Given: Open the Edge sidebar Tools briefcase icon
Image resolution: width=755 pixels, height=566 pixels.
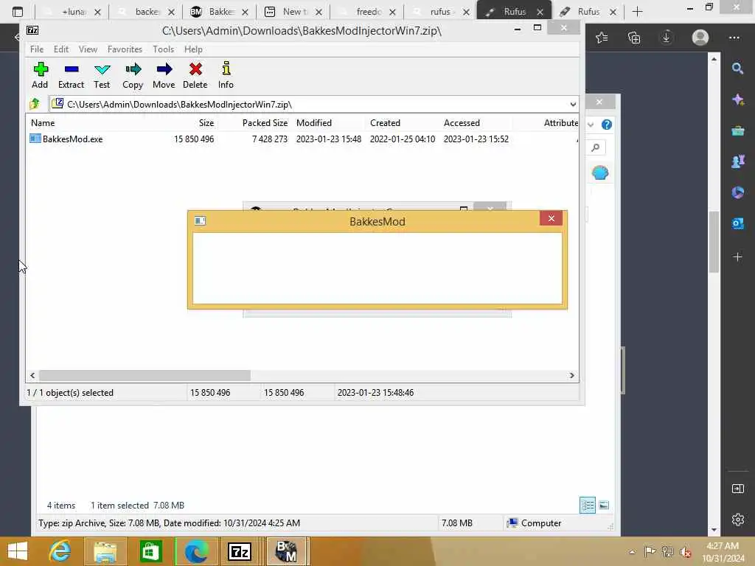Looking at the screenshot, I should click(737, 131).
